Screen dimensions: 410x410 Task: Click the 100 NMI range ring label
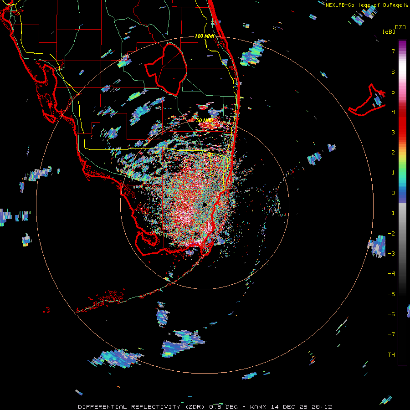[205, 36]
